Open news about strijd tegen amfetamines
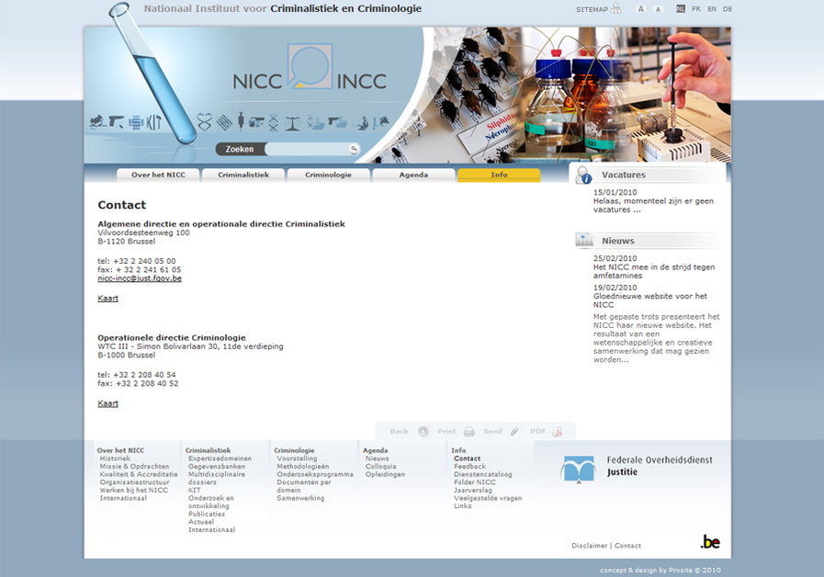Screen dimensions: 824x577 click(x=654, y=271)
